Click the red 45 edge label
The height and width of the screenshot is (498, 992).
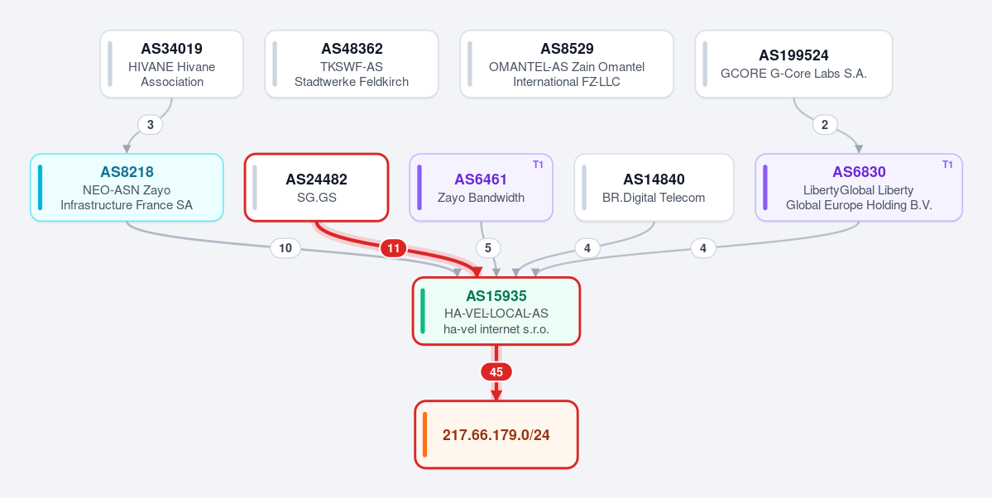[x=496, y=372]
